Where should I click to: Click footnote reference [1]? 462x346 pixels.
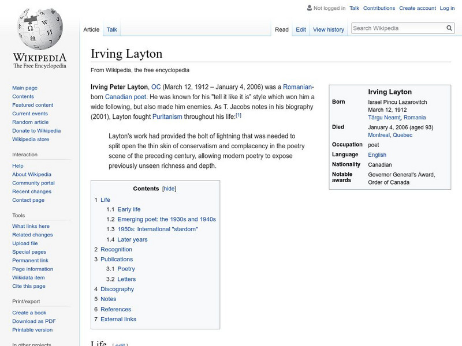pyautogui.click(x=238, y=115)
